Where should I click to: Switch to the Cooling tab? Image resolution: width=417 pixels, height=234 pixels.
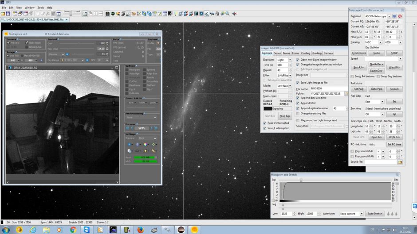[306, 53]
